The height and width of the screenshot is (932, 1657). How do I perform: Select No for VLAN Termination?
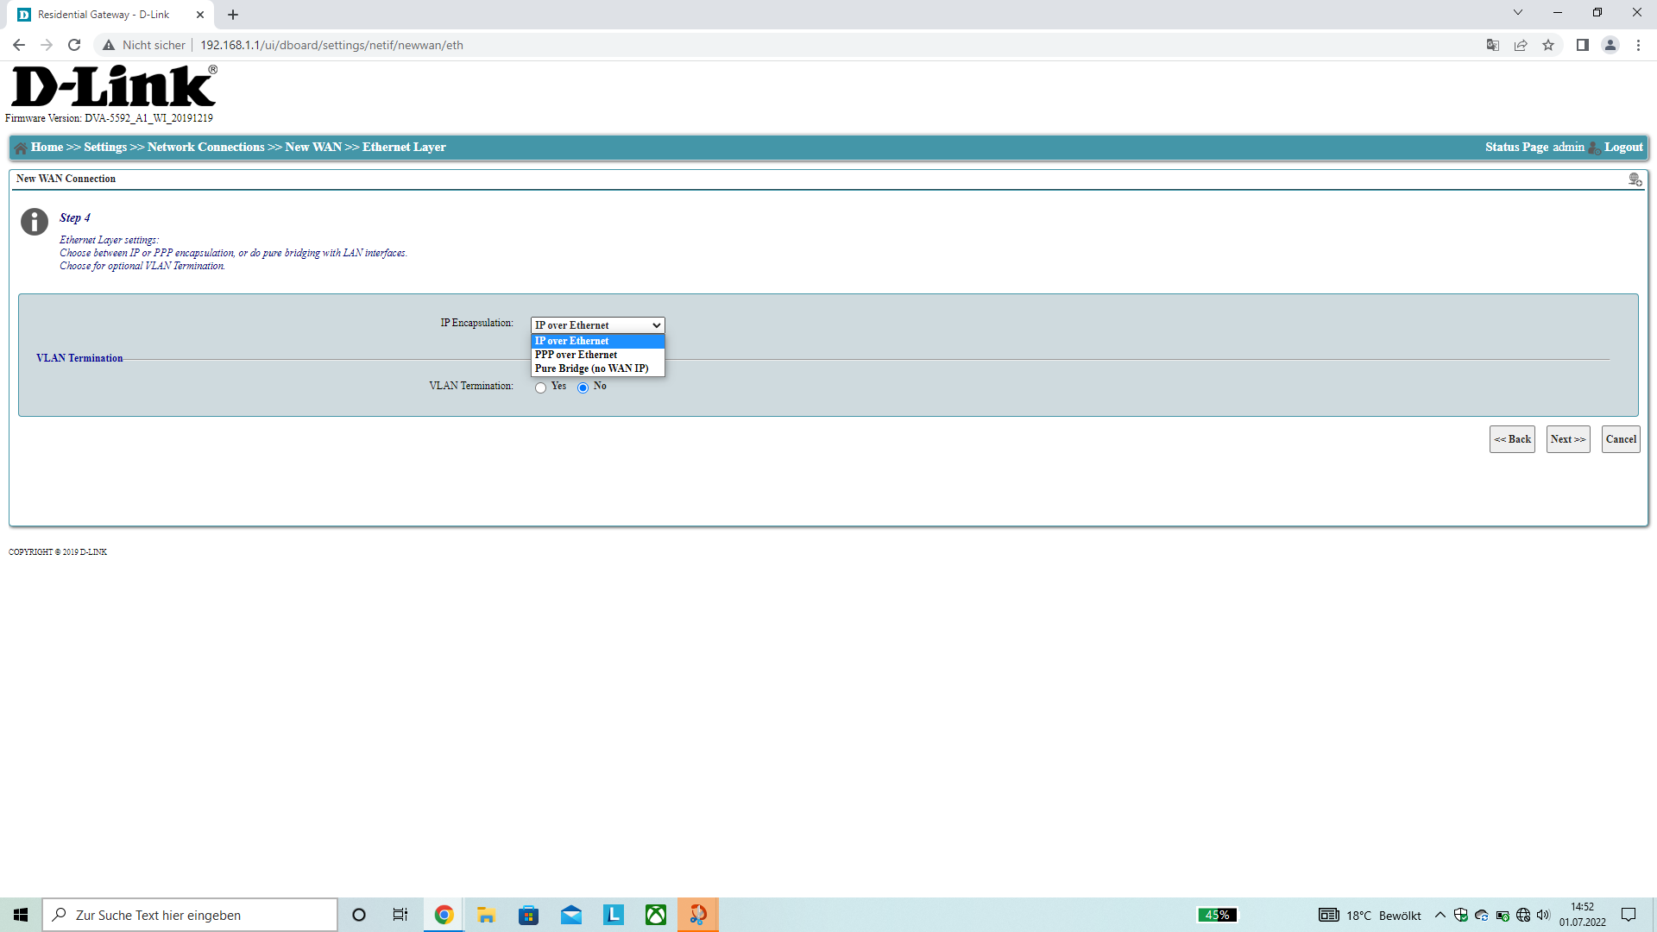[x=583, y=387]
